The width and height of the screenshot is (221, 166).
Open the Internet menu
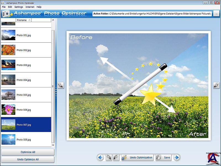(30, 7)
